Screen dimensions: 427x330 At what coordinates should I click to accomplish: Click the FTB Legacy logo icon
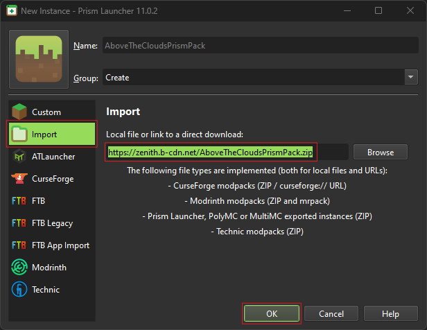tap(19, 223)
